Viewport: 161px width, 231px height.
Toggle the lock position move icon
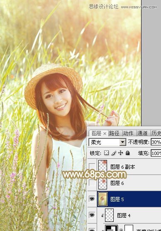[x=120, y=153]
